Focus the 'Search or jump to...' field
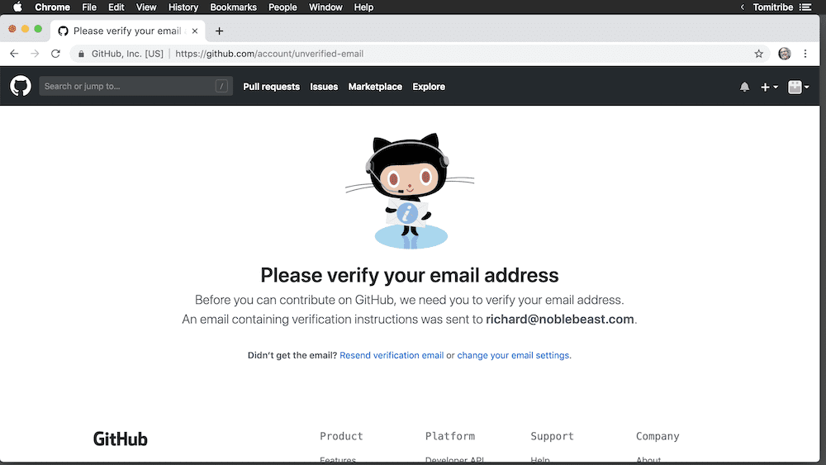The image size is (826, 465). tap(135, 86)
